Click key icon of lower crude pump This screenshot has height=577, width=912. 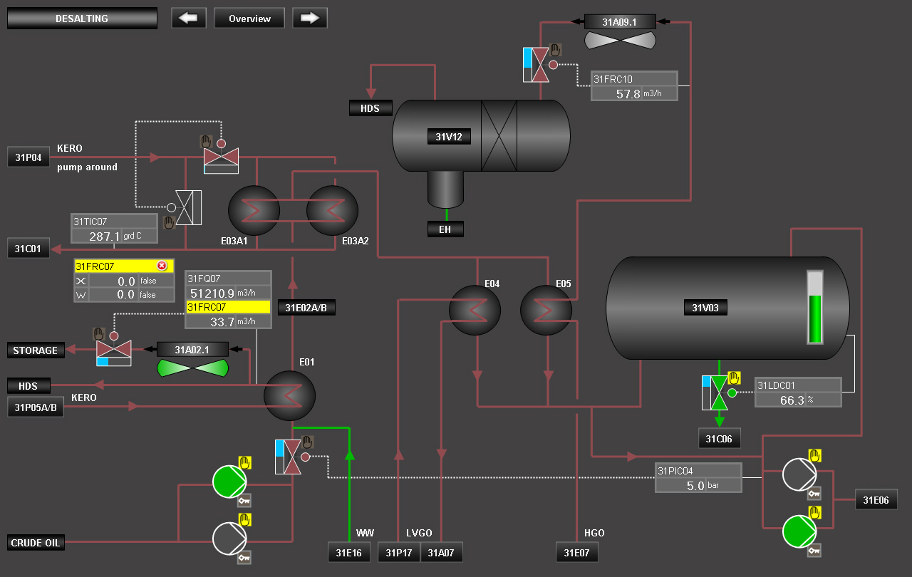click(244, 556)
